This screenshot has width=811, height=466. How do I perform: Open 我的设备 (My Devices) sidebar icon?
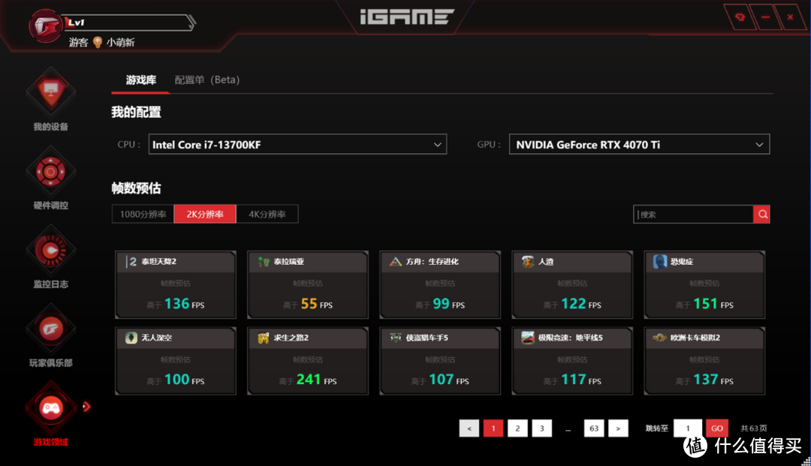click(51, 92)
